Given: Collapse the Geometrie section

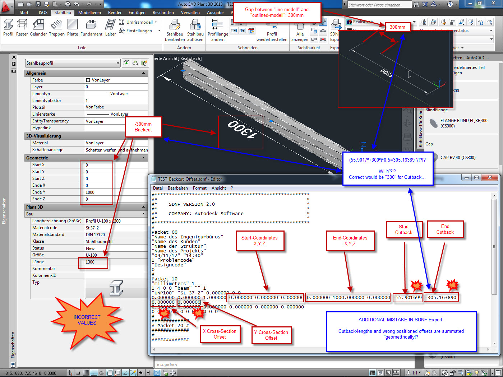Looking at the screenshot, I should click(x=144, y=158).
